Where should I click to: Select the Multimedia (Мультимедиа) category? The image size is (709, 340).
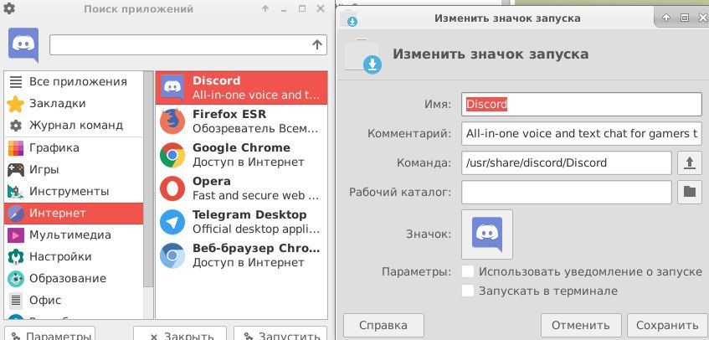coord(74,234)
